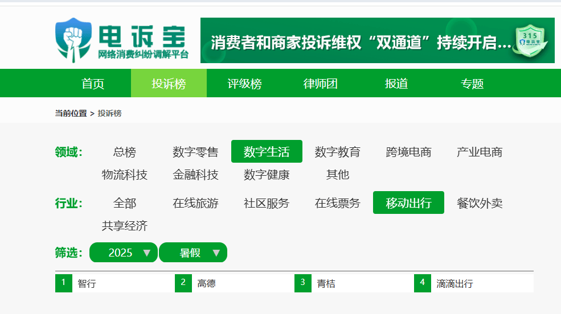Expand the 2025 year dropdown
The height and width of the screenshot is (314, 561).
click(123, 253)
